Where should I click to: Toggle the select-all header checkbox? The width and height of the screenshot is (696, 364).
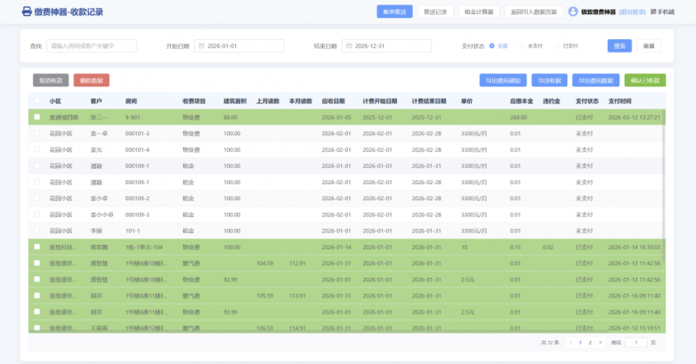(36, 101)
